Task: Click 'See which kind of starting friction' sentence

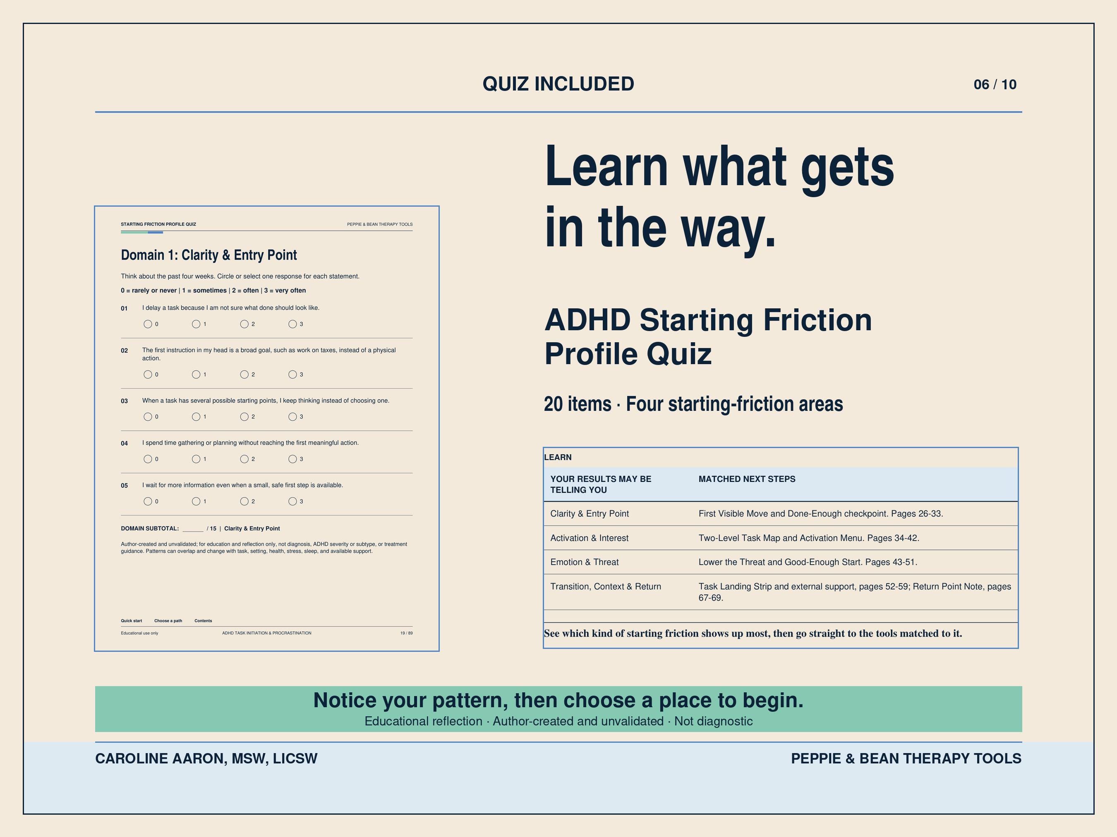Action: (753, 633)
